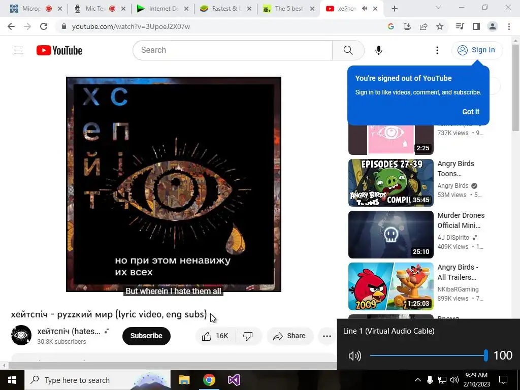Open the tray speaker volume icon
This screenshot has height=390, width=520.
(x=454, y=380)
